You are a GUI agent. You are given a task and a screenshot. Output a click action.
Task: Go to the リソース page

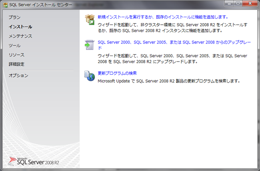coord(16,55)
